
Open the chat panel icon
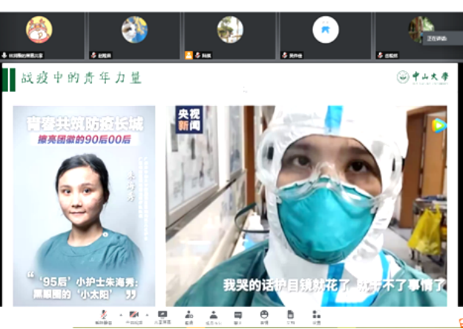[x=238, y=316]
